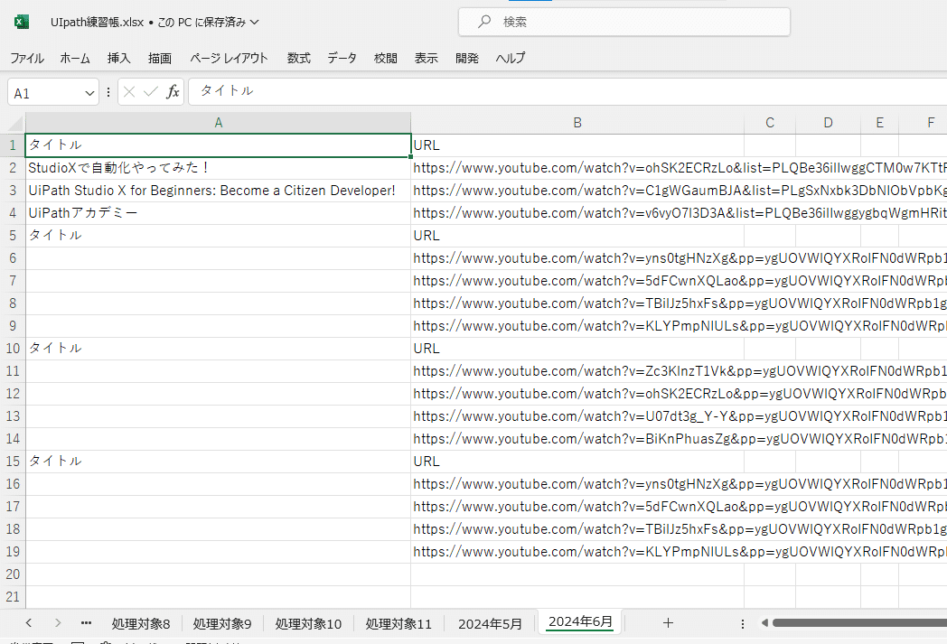947x644 pixels.
Task: Switch to sheet 処理対象9
Action: [222, 623]
